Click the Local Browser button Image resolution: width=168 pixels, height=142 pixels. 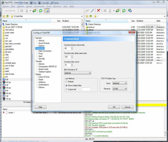click(10, 11)
